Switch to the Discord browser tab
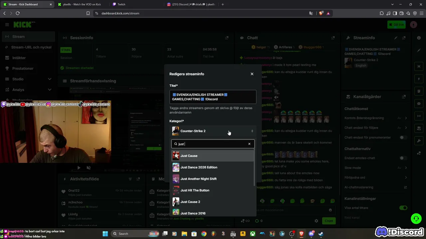The image size is (426, 239). (x=191, y=4)
